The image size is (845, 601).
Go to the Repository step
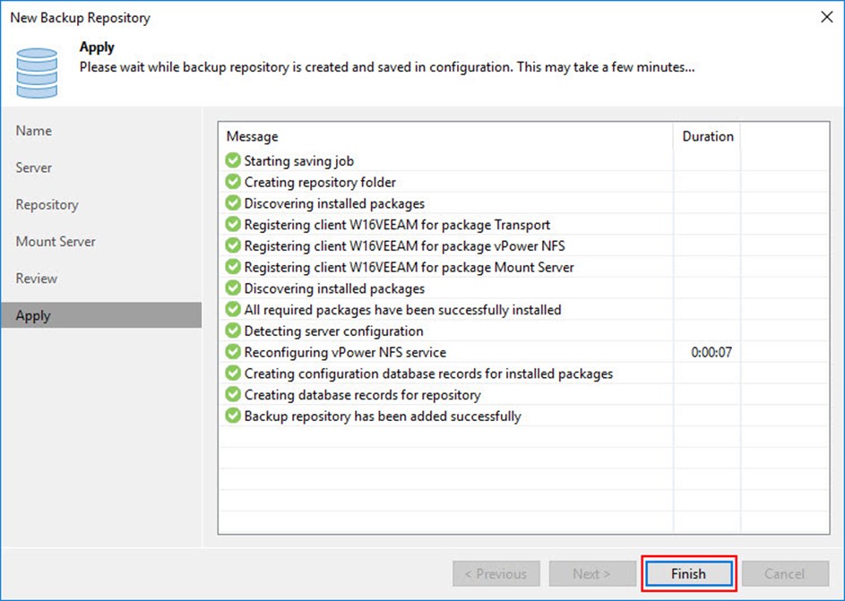[x=47, y=205]
